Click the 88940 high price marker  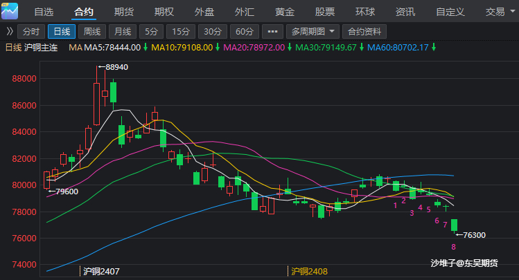(x=113, y=67)
